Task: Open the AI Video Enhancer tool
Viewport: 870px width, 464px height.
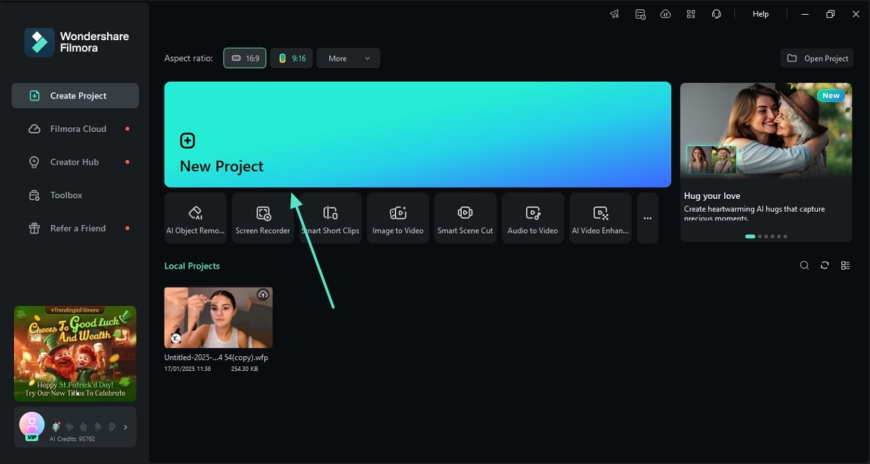Action: (600, 218)
